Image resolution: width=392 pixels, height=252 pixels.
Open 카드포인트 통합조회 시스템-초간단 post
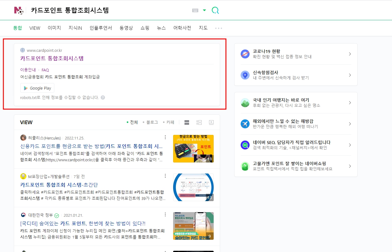pyautogui.click(x=59, y=185)
